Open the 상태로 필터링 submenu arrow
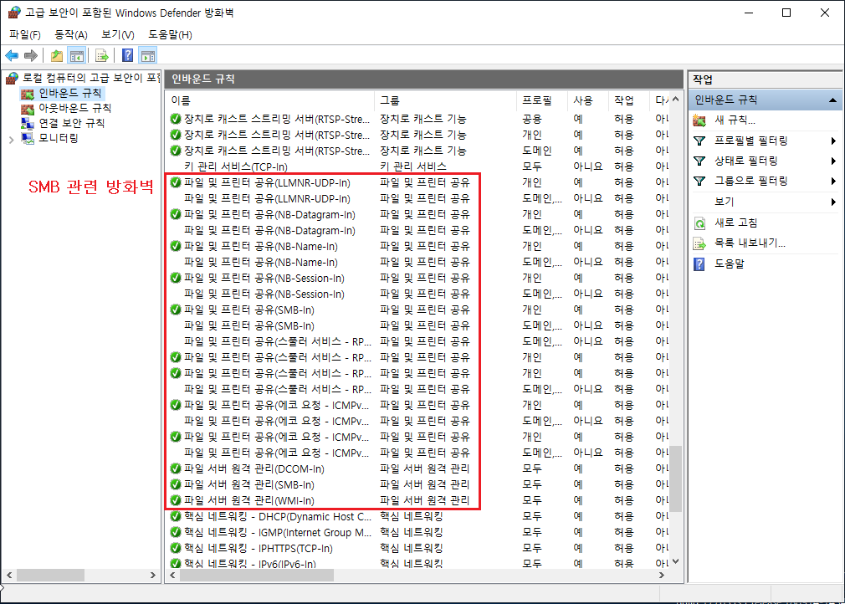Viewport: 845px width, 604px height. click(833, 161)
